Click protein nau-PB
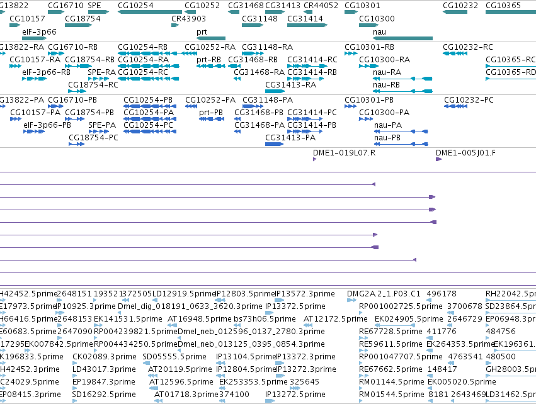 click(387, 138)
